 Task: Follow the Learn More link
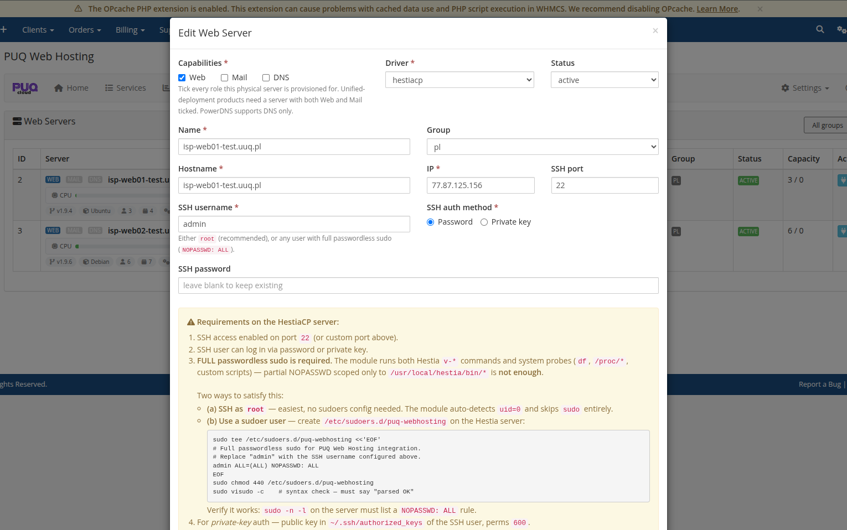pos(717,9)
